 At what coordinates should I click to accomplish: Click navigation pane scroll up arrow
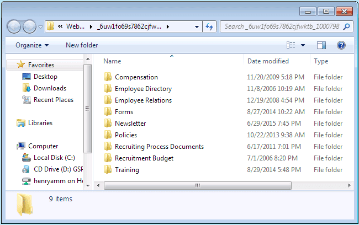pyautogui.click(x=88, y=59)
